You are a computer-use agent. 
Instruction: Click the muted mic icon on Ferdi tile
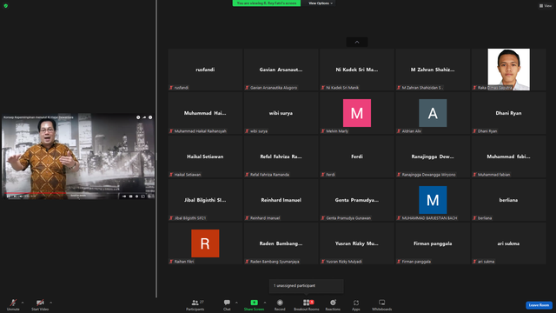[322, 175]
